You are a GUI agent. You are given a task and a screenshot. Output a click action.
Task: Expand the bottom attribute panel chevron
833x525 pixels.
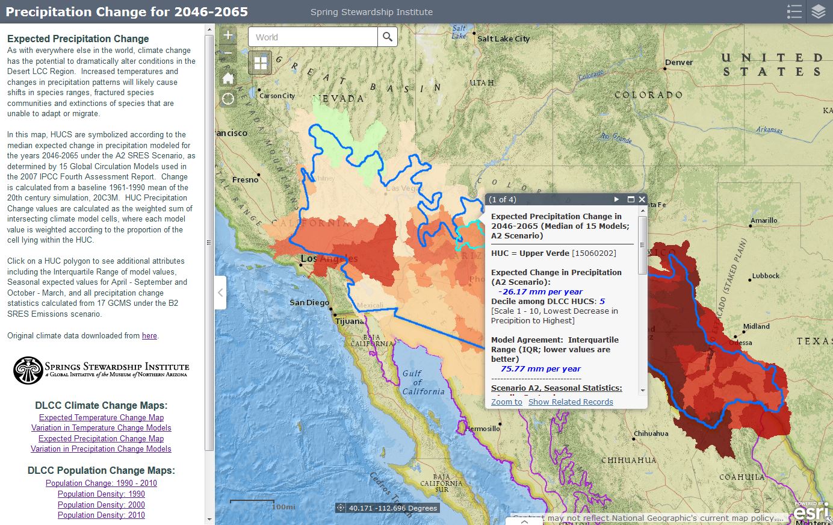pos(524,521)
